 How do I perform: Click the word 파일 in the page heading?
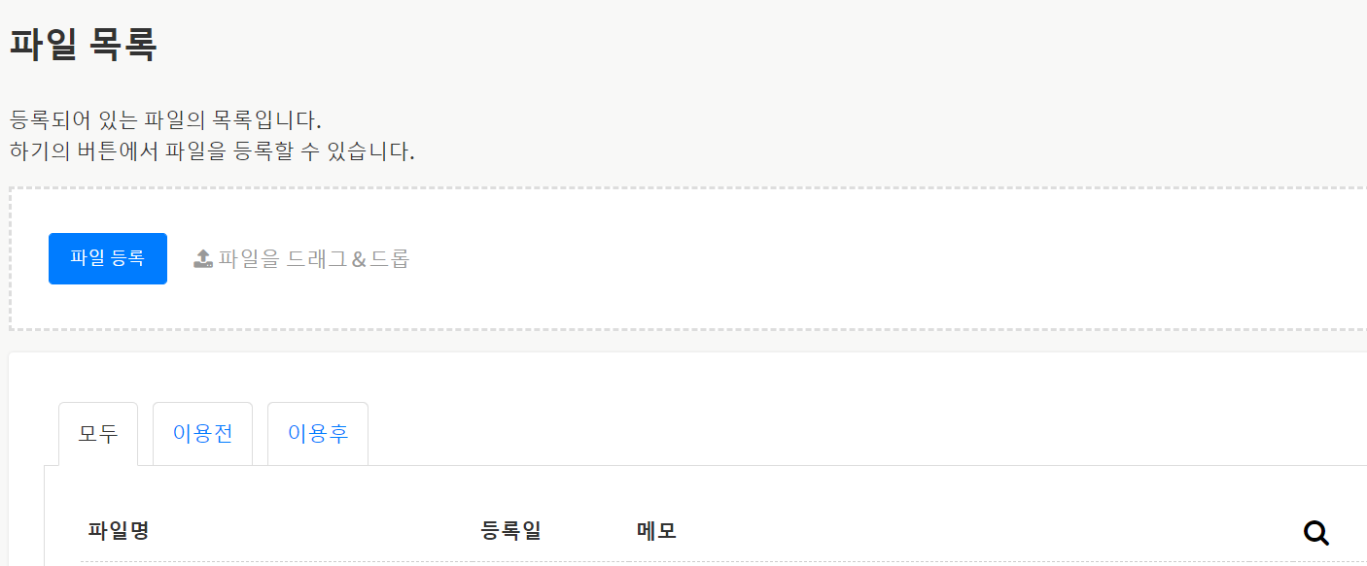[43, 45]
